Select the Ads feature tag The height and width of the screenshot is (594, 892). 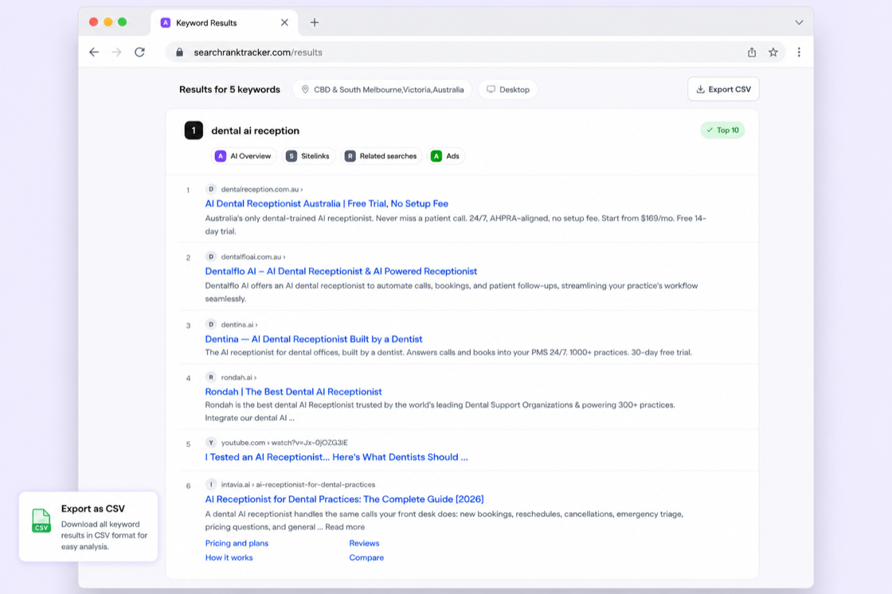[445, 156]
